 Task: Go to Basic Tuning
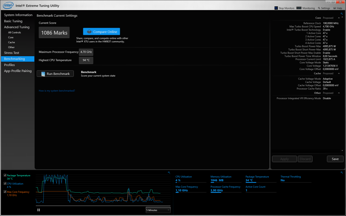(13, 21)
